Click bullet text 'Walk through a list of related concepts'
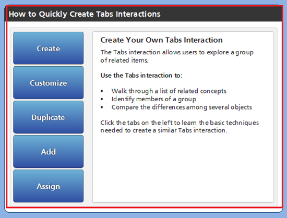The image size is (287, 218). [169, 91]
